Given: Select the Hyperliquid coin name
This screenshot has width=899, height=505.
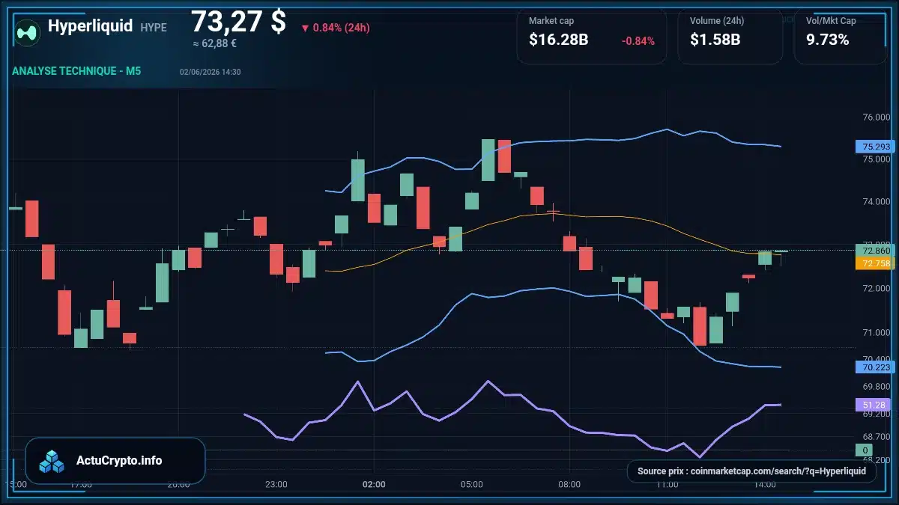Looking at the screenshot, I should [91, 26].
